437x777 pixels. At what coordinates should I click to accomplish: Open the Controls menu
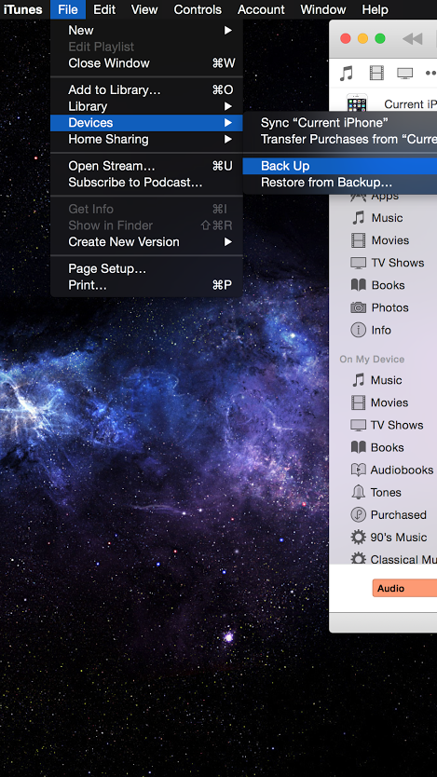click(x=198, y=9)
